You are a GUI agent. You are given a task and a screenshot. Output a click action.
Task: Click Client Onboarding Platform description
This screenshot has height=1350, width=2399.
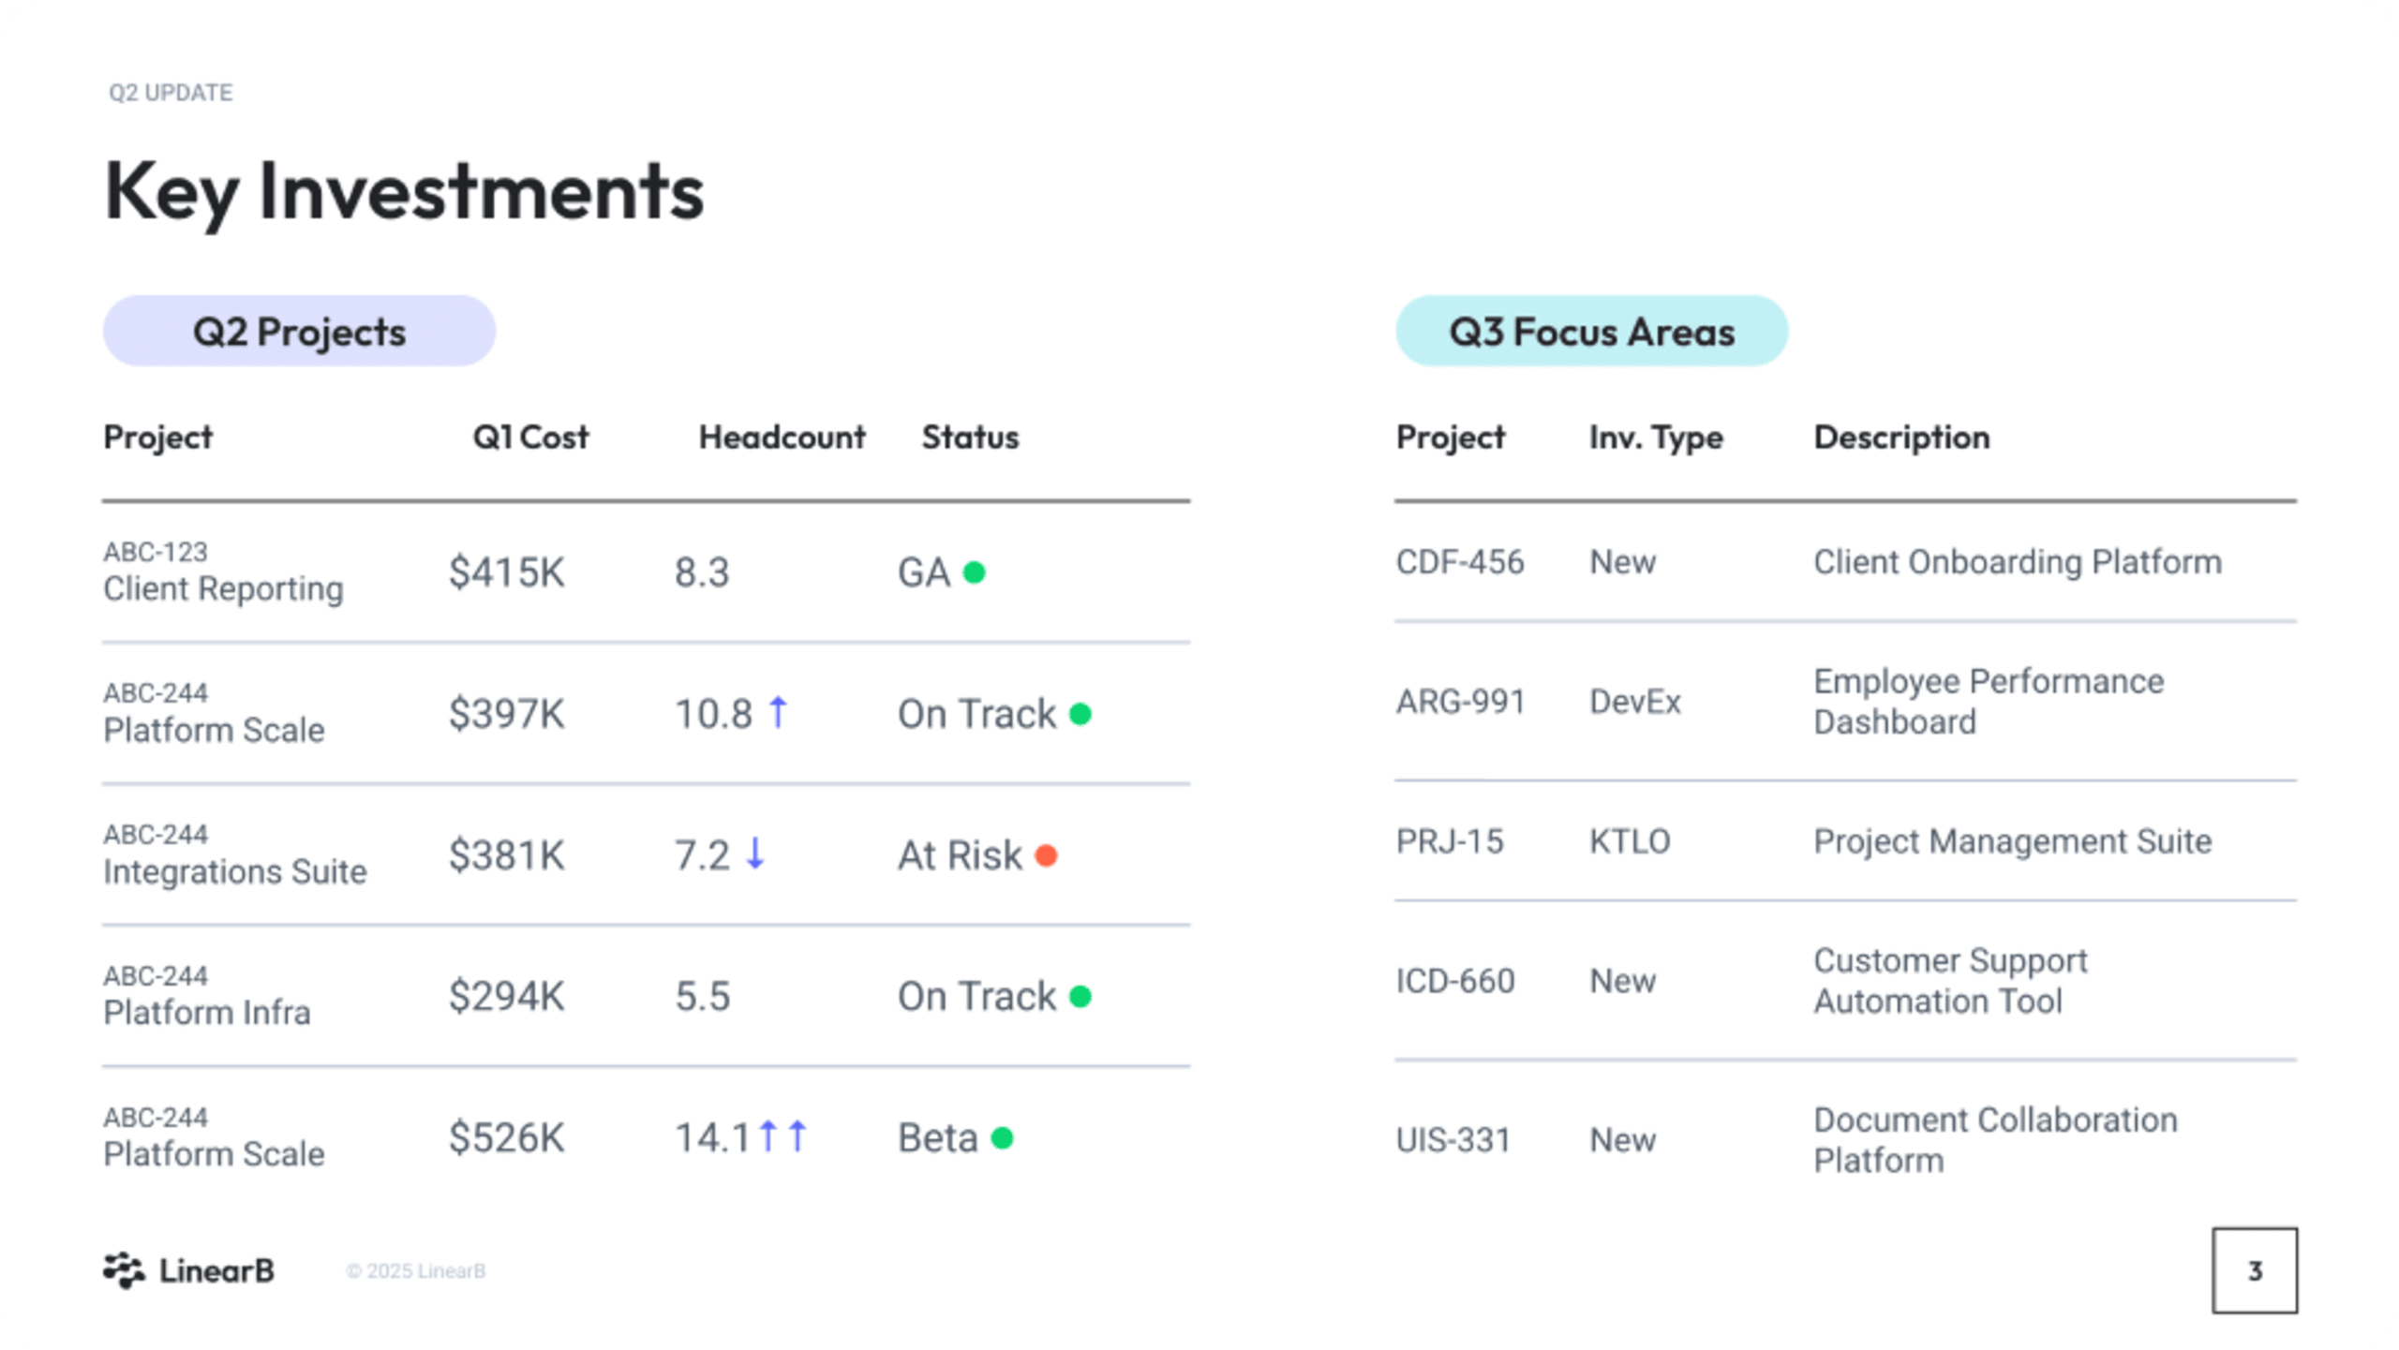[x=2018, y=562]
